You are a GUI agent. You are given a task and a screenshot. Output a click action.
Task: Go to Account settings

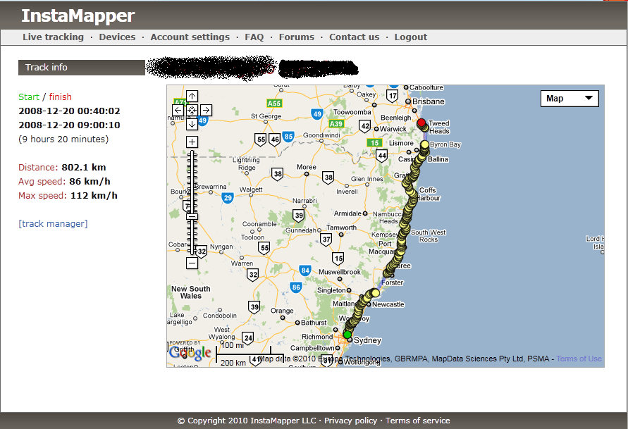pyautogui.click(x=190, y=37)
